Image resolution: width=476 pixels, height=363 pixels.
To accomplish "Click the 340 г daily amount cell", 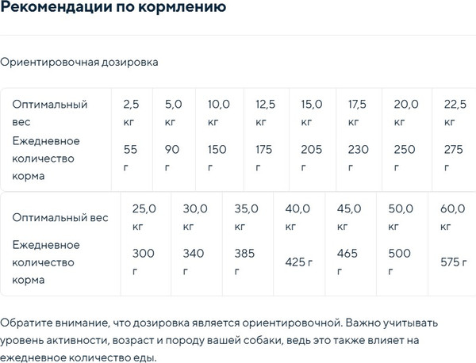I will pos(194,262).
